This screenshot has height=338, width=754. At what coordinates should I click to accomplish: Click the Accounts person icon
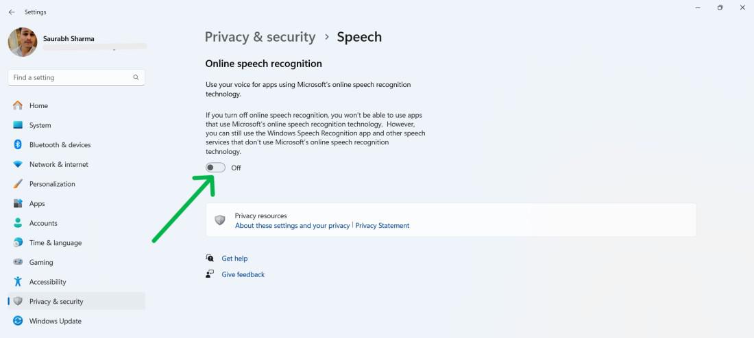click(18, 223)
